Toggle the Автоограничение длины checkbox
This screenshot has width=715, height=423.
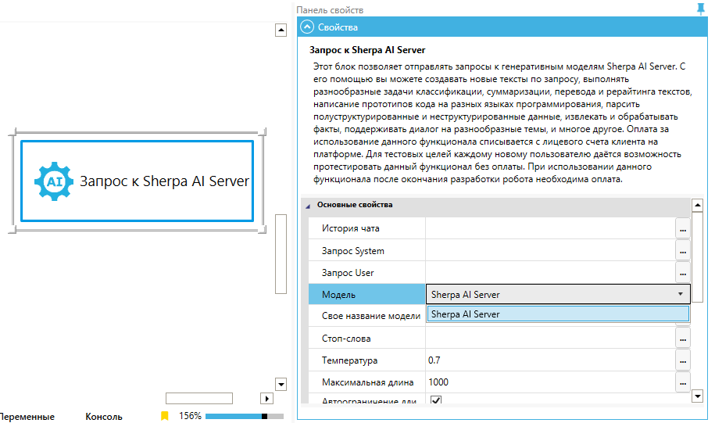pyautogui.click(x=436, y=402)
